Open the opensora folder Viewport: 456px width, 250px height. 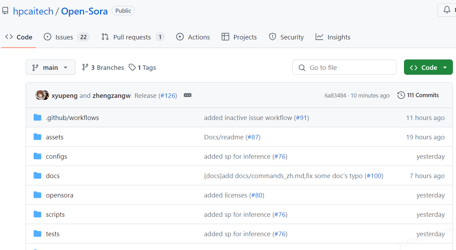point(59,195)
